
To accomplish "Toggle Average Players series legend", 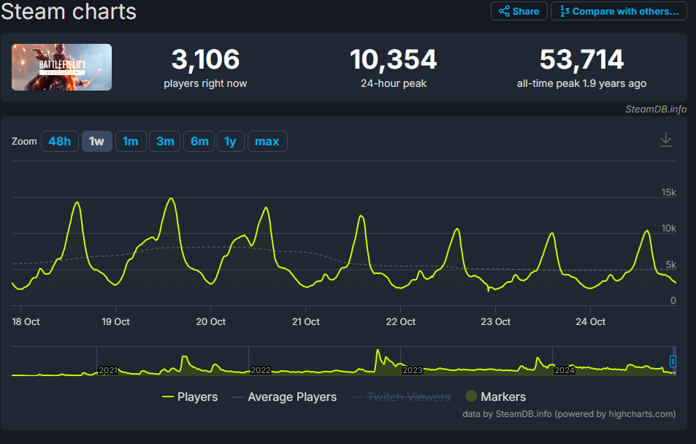I will pos(285,397).
